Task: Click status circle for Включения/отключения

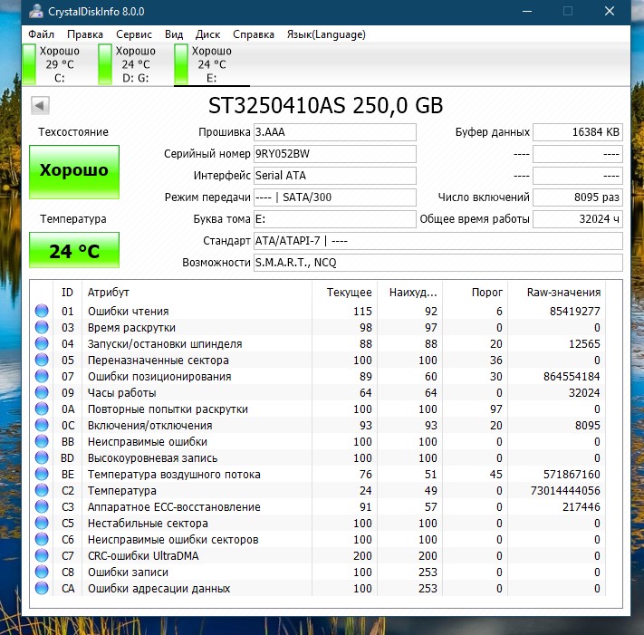Action: tap(42, 425)
